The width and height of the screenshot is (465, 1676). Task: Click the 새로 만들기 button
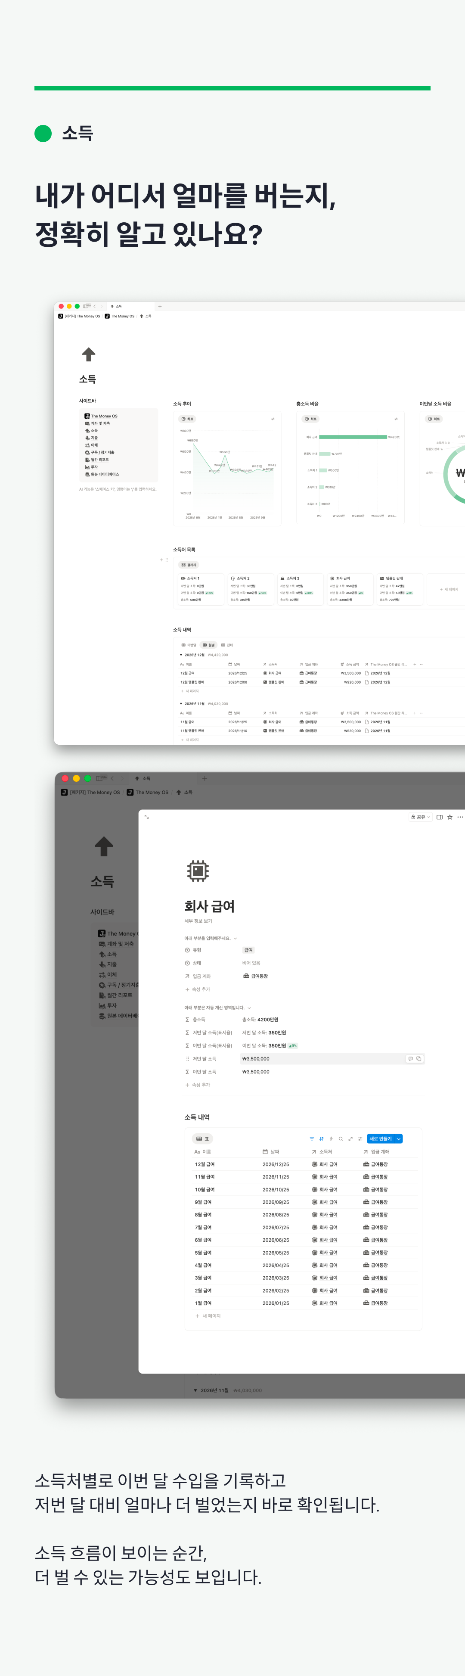point(381,1138)
